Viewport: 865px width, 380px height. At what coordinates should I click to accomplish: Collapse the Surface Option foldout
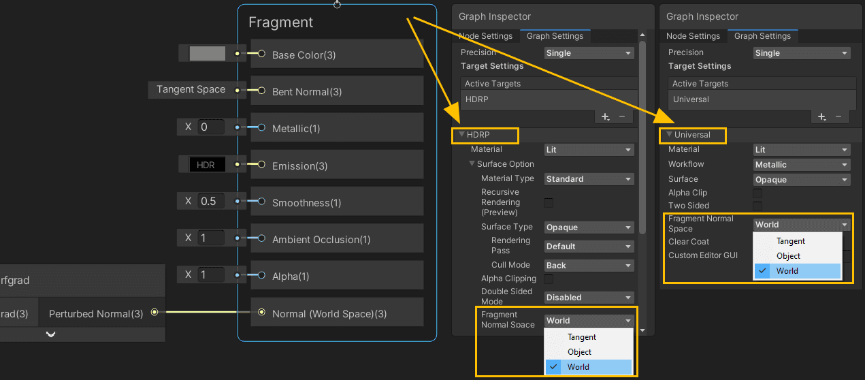point(472,164)
